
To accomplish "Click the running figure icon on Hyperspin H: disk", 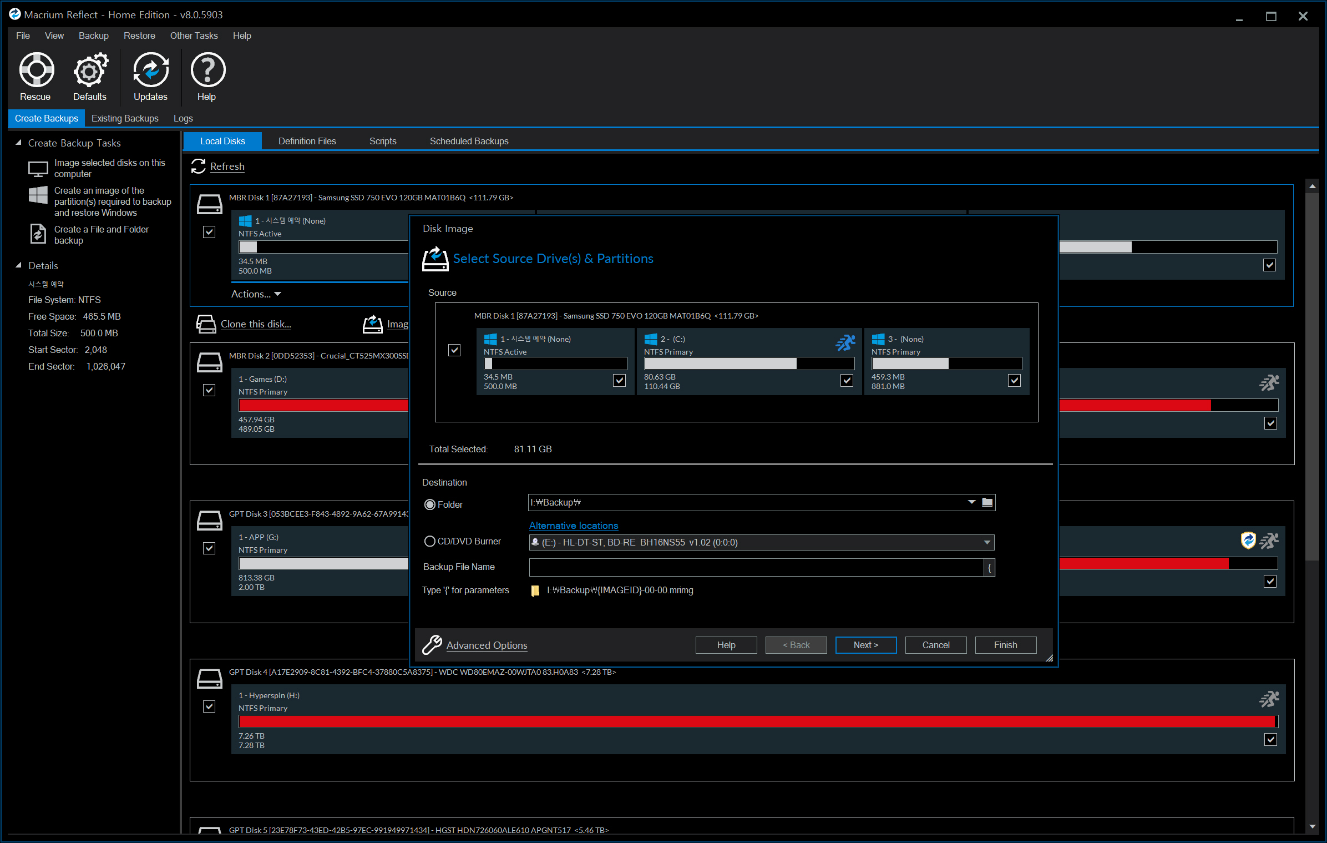I will pos(1269,699).
